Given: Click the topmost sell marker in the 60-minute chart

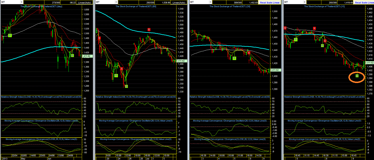Looking at the screenshot, I should click(x=149, y=29).
